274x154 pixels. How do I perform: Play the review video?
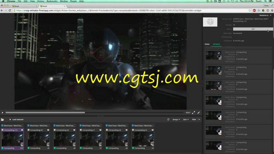pos(2,113)
